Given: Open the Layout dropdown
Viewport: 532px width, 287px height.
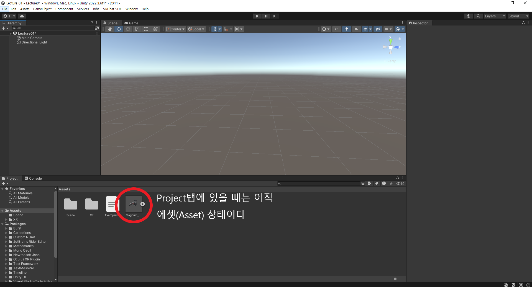Looking at the screenshot, I should click(518, 16).
